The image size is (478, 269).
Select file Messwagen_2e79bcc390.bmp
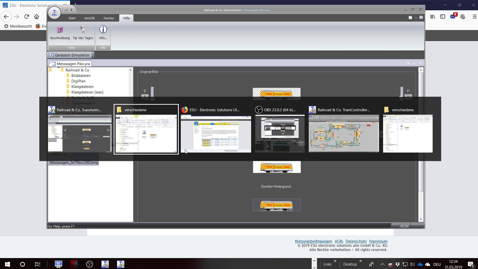pos(74,163)
